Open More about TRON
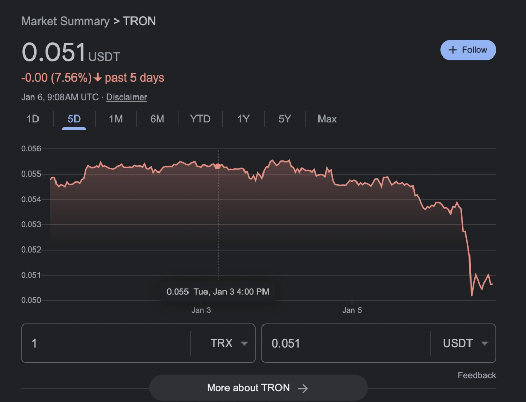 (258, 388)
